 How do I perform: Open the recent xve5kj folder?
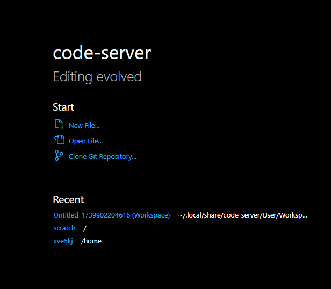[x=63, y=241]
